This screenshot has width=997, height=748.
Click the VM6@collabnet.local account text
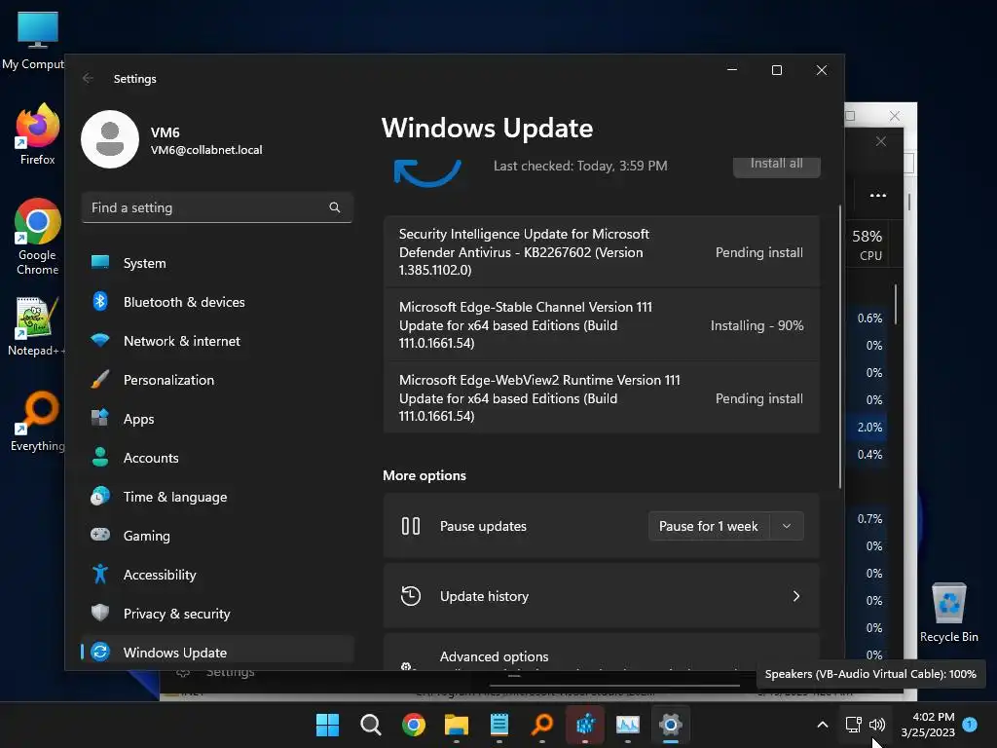click(206, 150)
